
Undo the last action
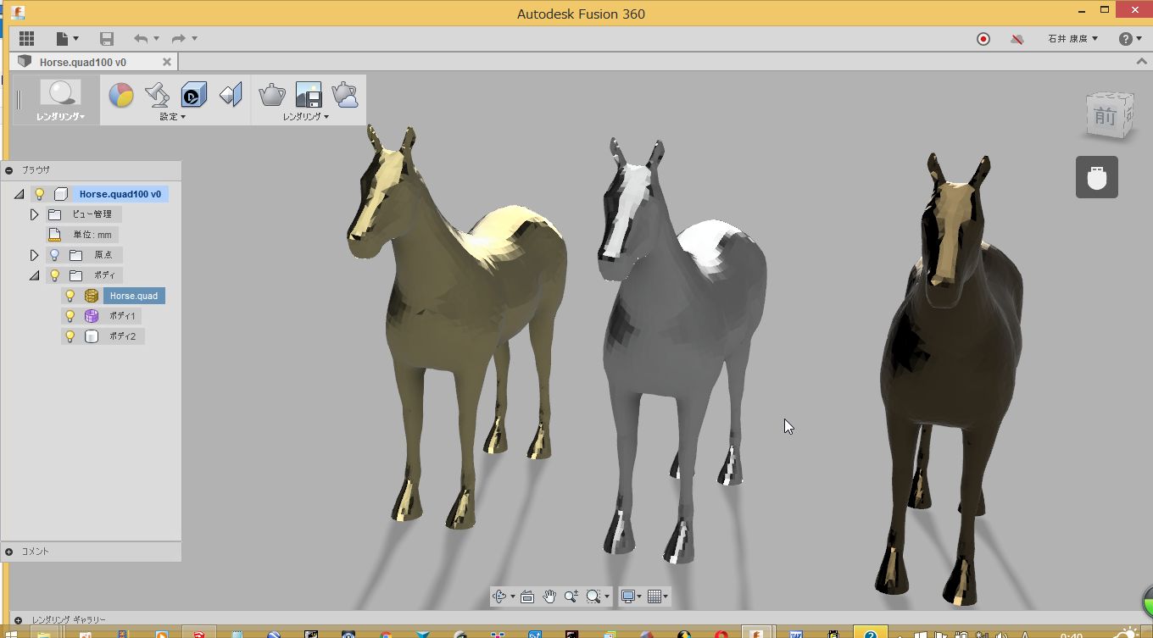(141, 38)
